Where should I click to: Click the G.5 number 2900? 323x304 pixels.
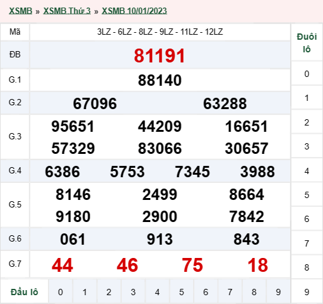click(160, 216)
